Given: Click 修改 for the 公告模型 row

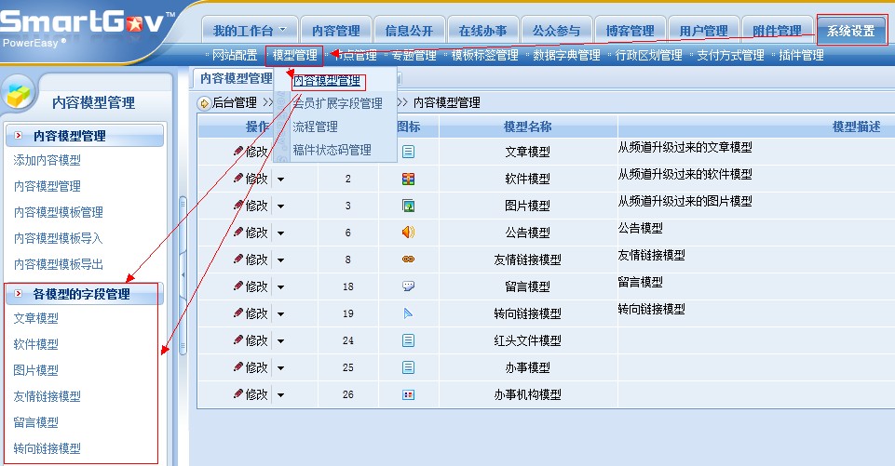Looking at the screenshot, I should (x=251, y=233).
